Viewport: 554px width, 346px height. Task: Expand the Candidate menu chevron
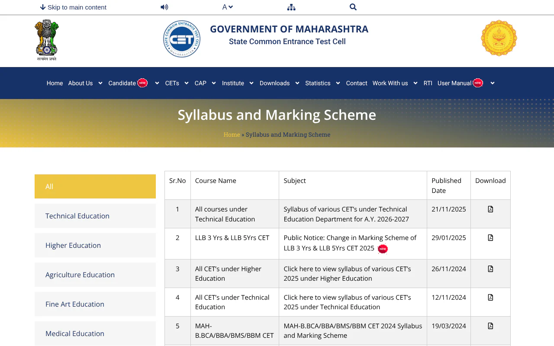(157, 83)
